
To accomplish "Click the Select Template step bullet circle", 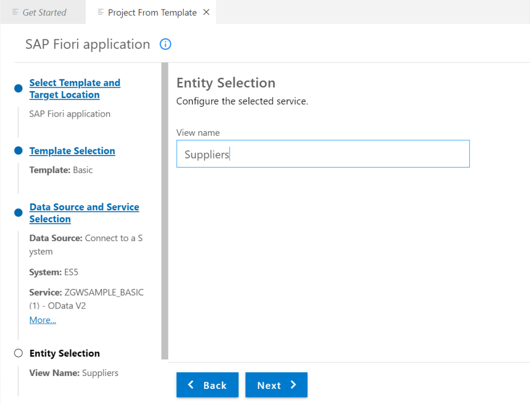I will point(19,89).
